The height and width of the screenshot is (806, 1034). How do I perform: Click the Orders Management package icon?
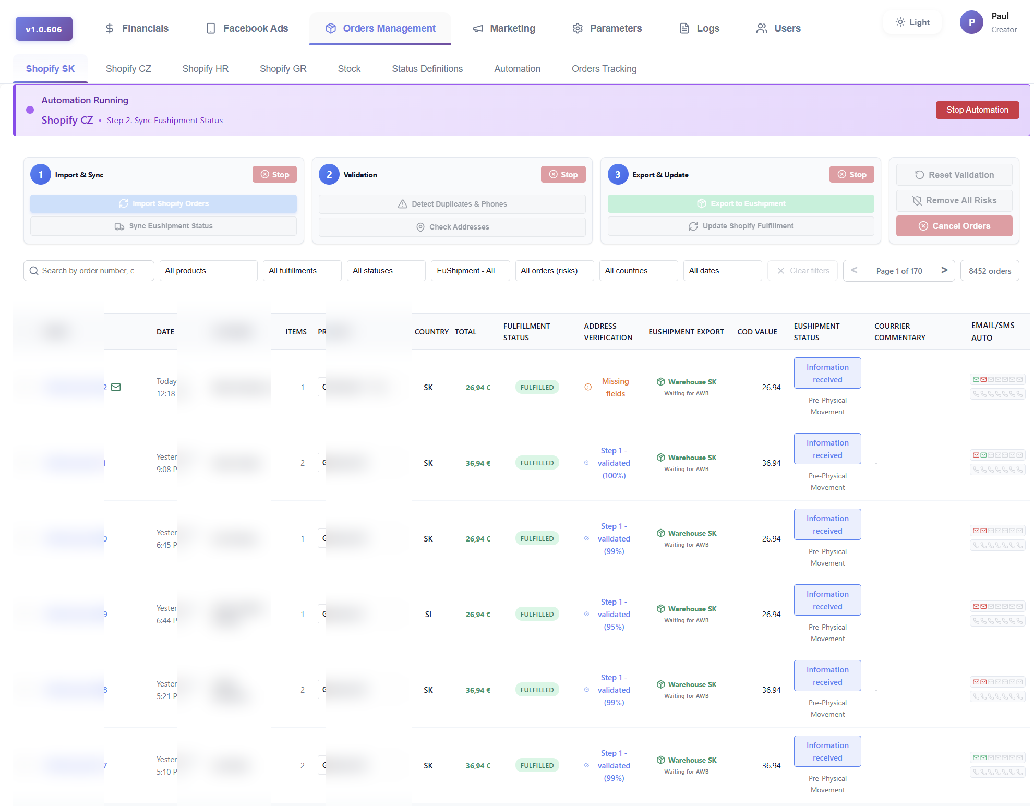(331, 28)
